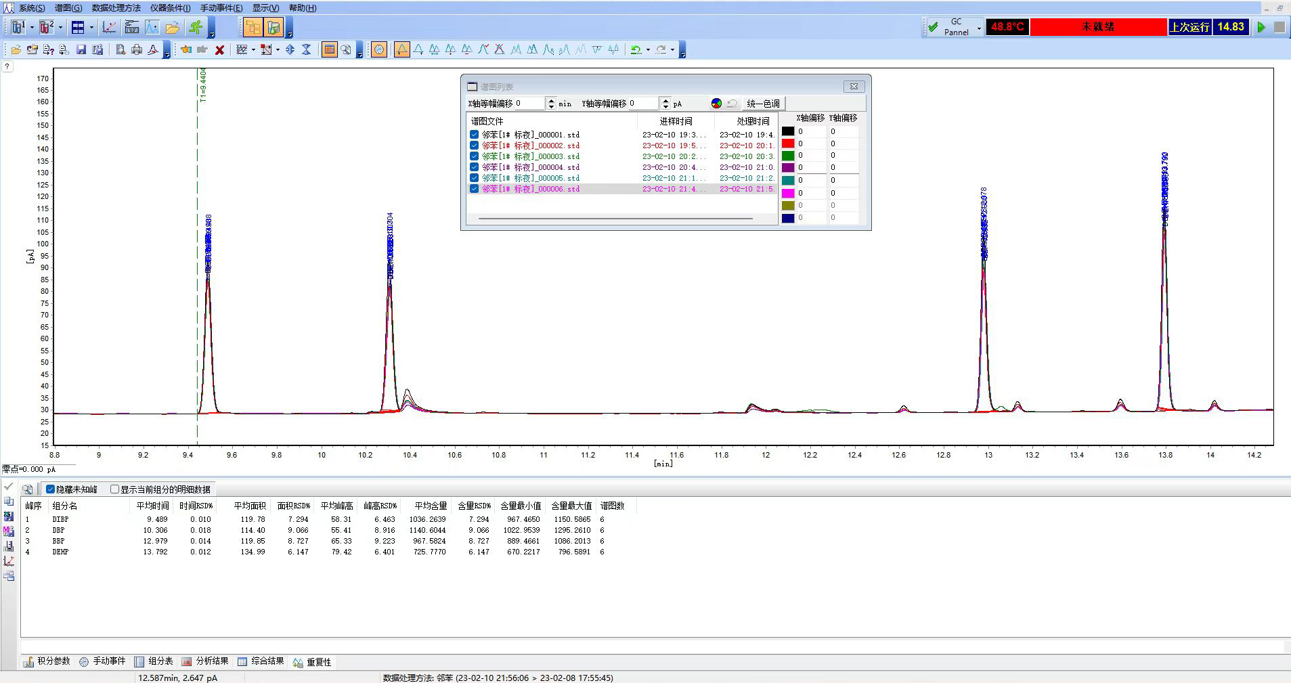Click the green play run button

[1261, 27]
